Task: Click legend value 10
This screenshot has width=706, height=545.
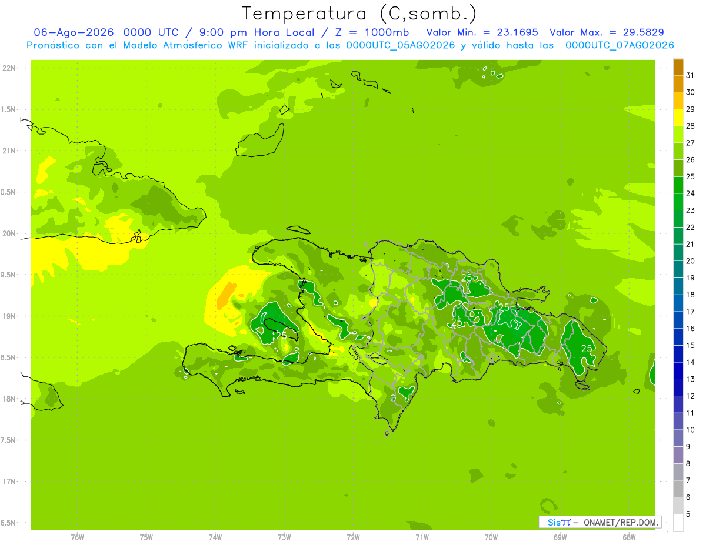Action: click(691, 430)
